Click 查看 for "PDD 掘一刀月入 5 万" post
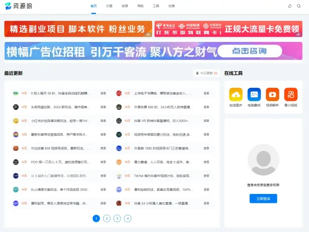 pos(103,162)
